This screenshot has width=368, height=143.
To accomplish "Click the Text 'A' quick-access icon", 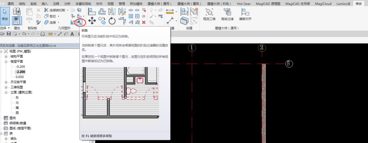I will (x=72, y=34).
